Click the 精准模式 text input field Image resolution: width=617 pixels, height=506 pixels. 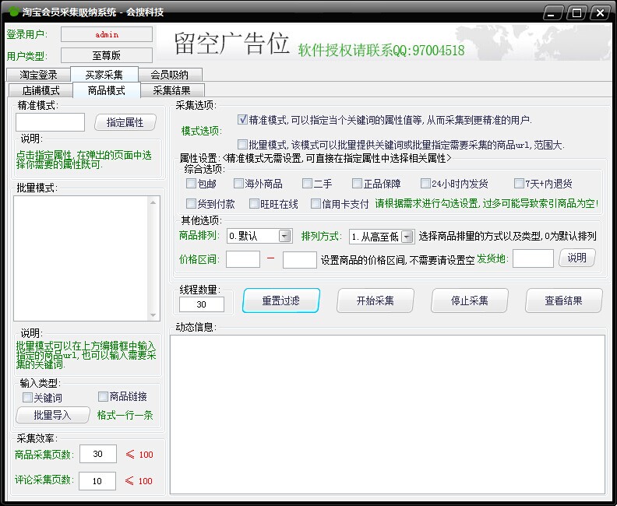(50, 122)
